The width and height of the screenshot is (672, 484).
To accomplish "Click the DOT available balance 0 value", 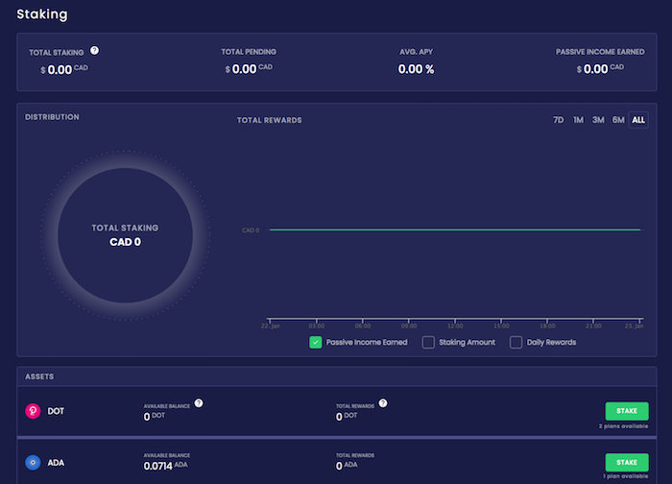I will pos(147,417).
